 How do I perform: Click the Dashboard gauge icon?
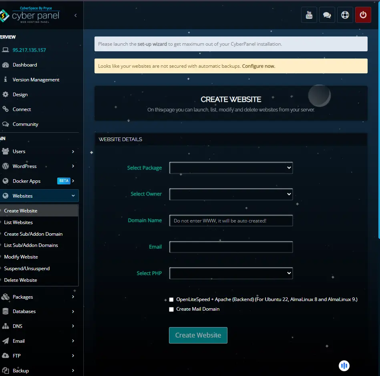[x=5, y=65]
